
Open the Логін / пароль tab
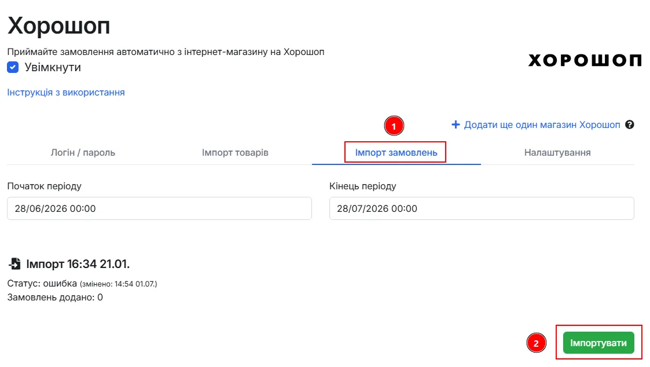[x=83, y=152]
